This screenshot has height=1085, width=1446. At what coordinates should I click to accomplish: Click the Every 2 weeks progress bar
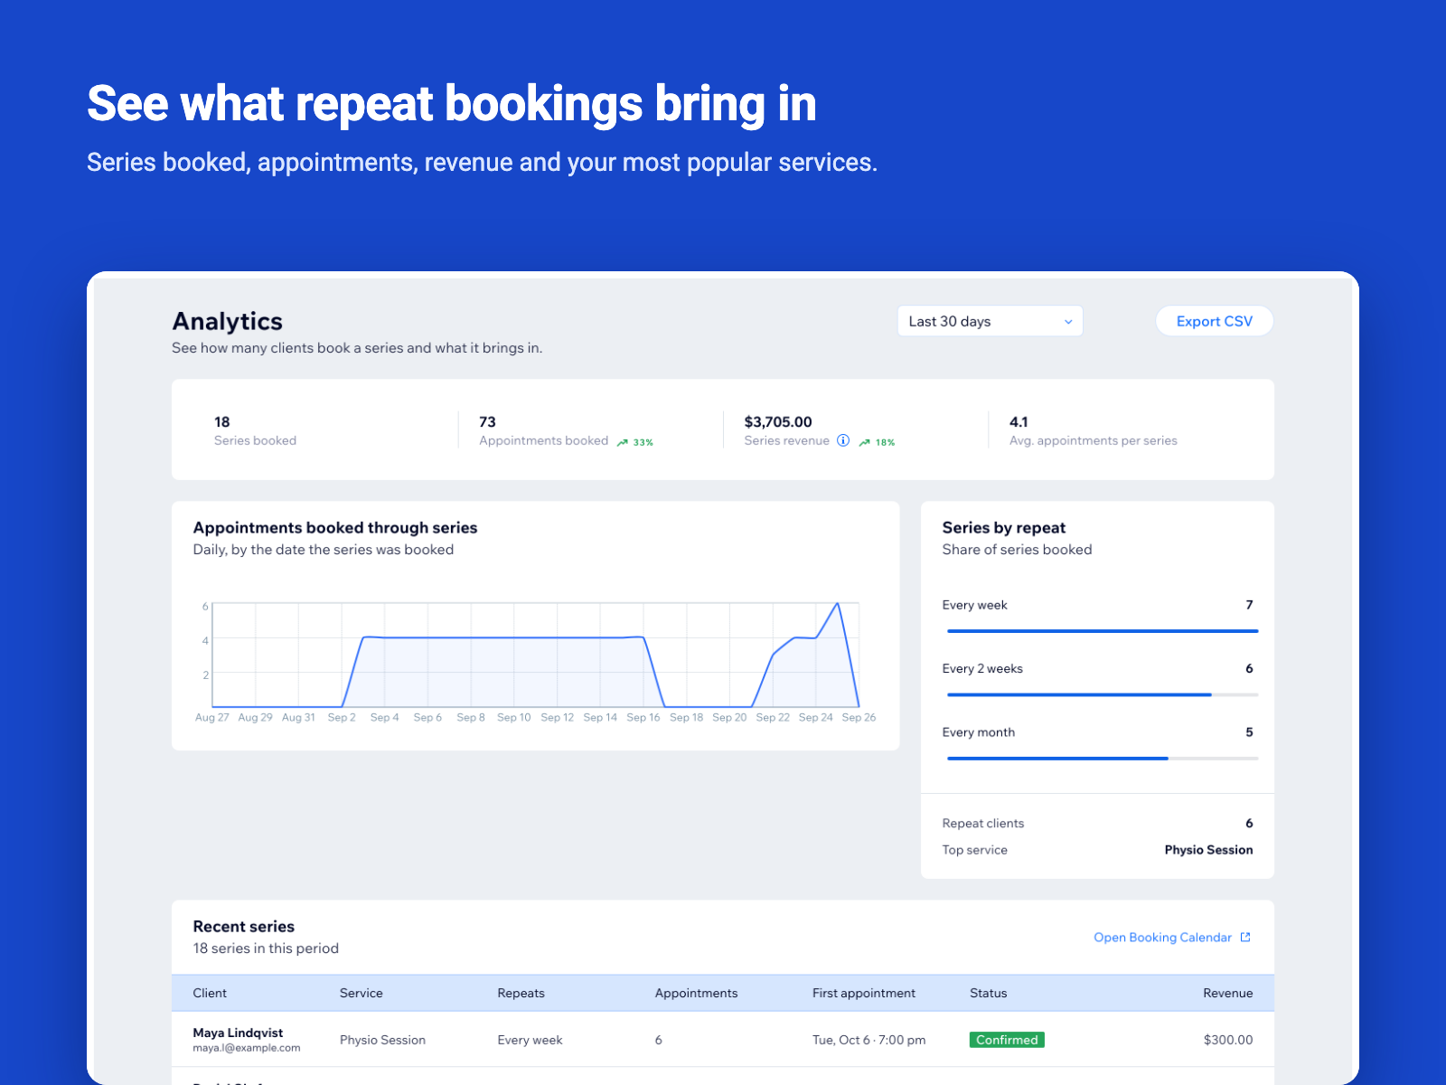pos(1102,694)
